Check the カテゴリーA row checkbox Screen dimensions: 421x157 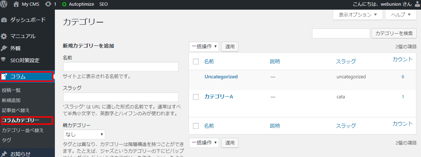point(196,97)
